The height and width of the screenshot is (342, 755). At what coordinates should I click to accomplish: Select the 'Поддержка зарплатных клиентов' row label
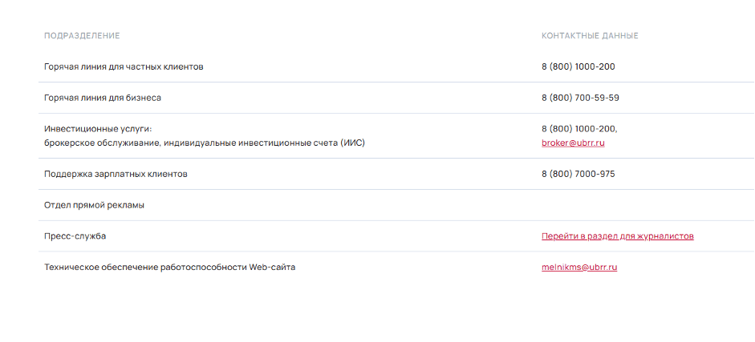[116, 174]
